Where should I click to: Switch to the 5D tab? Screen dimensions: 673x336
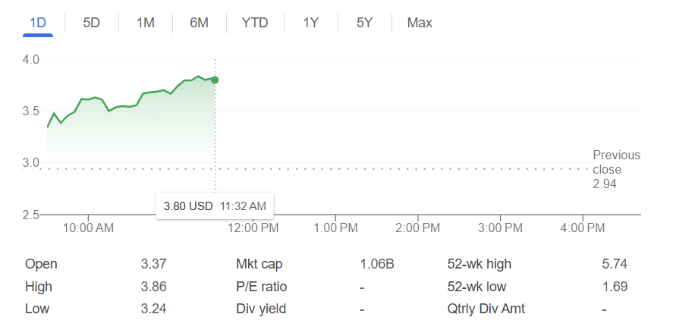(x=91, y=23)
